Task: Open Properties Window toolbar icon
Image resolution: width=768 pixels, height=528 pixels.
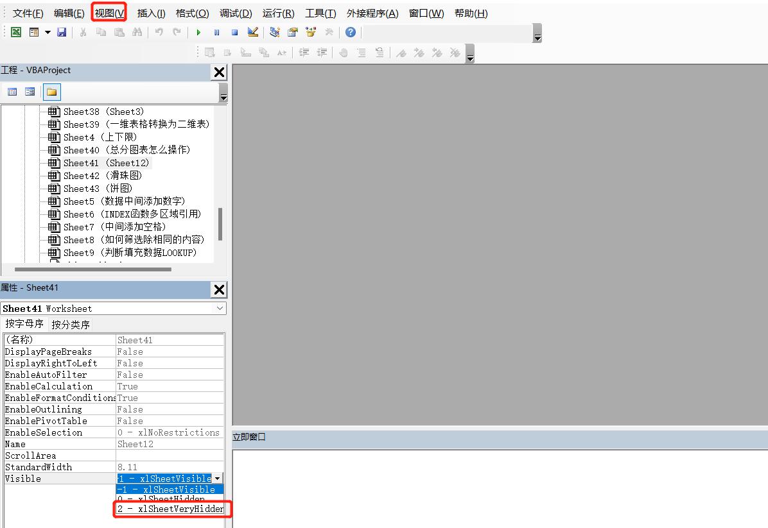Action: point(293,32)
